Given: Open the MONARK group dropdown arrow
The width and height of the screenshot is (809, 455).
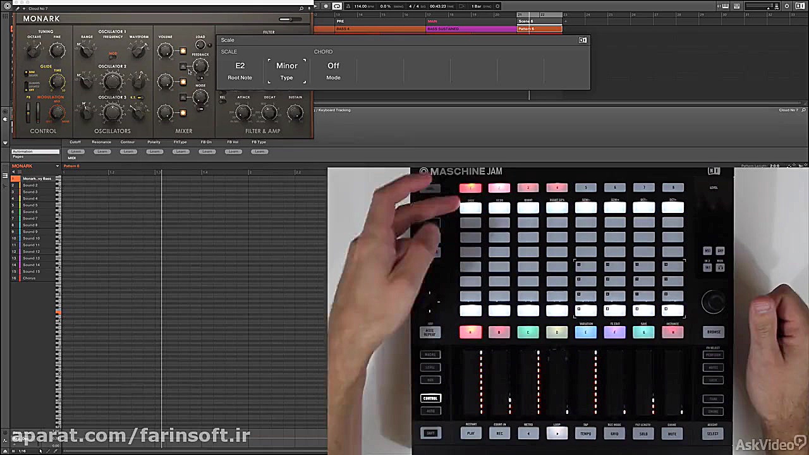Looking at the screenshot, I should pyautogui.click(x=57, y=166).
